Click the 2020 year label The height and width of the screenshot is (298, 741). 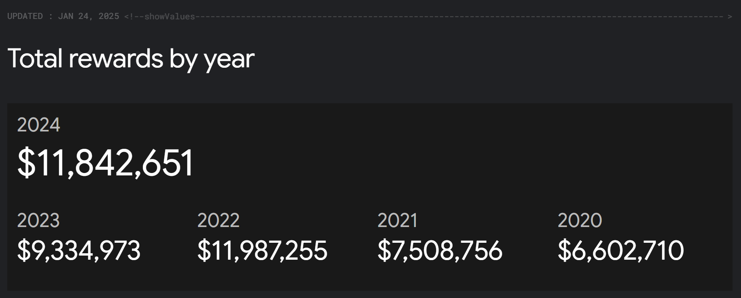click(580, 221)
